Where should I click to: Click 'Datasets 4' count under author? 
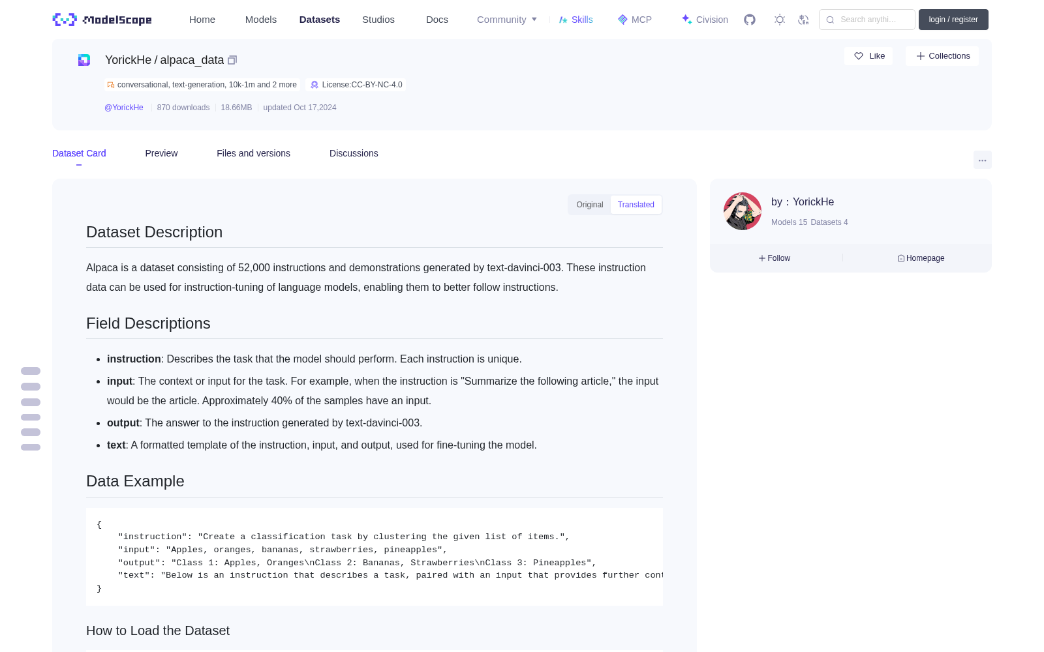[x=829, y=222]
